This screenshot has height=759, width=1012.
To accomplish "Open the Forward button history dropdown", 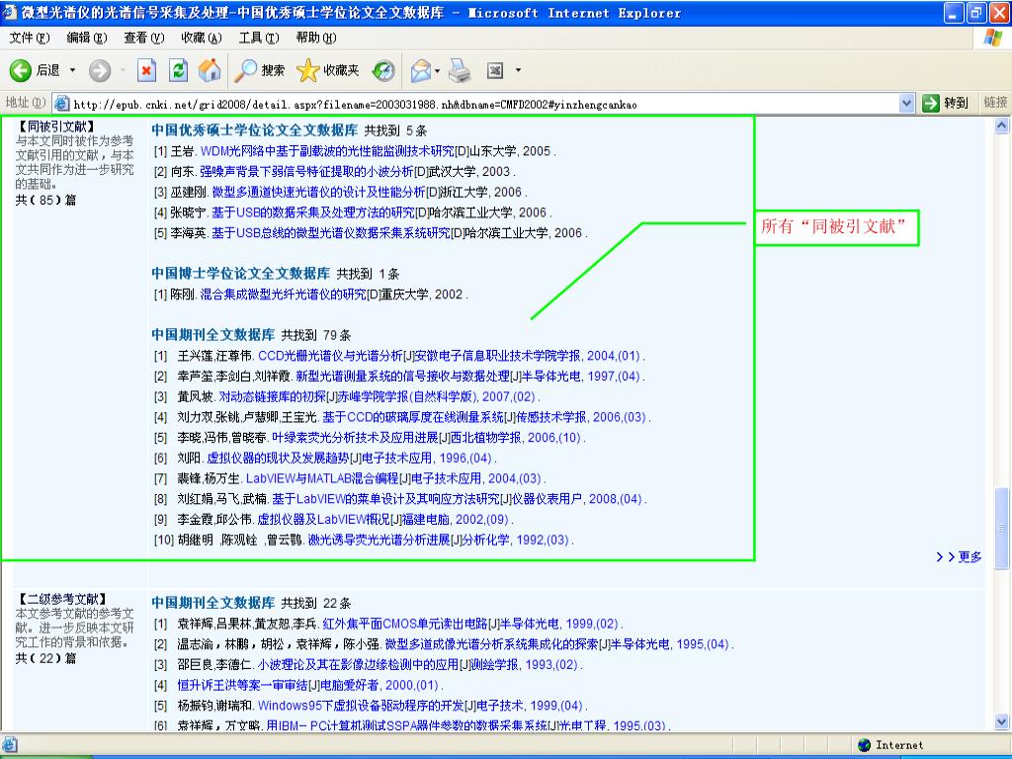I will [123, 70].
